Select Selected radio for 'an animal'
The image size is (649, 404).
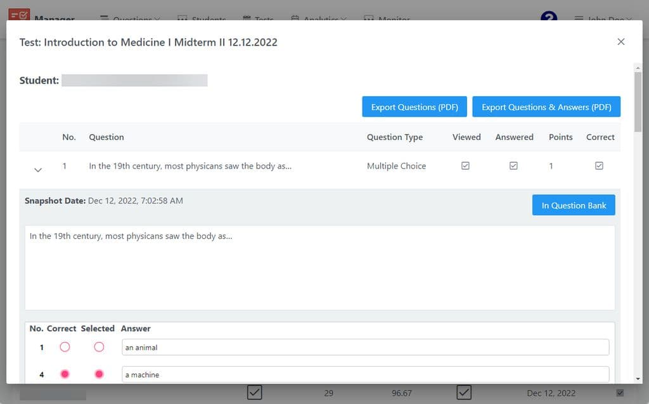[x=99, y=347]
